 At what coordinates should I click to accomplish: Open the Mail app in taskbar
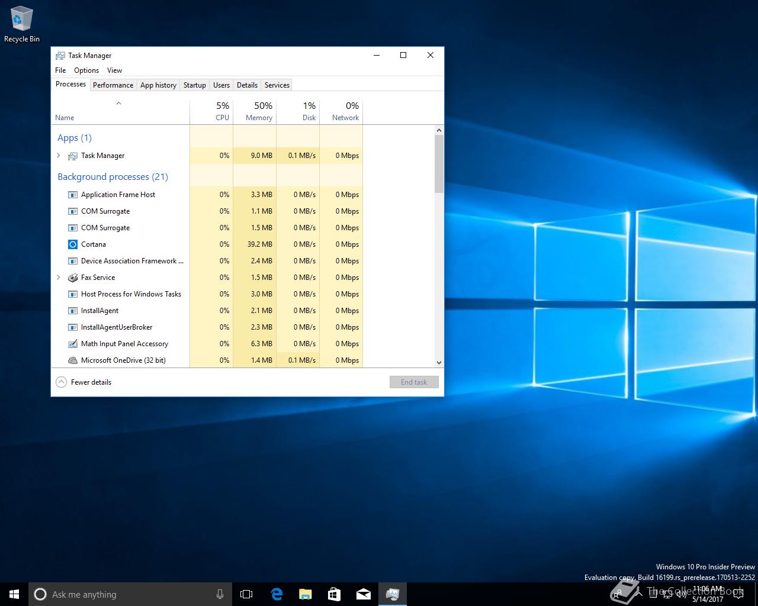[x=363, y=594]
